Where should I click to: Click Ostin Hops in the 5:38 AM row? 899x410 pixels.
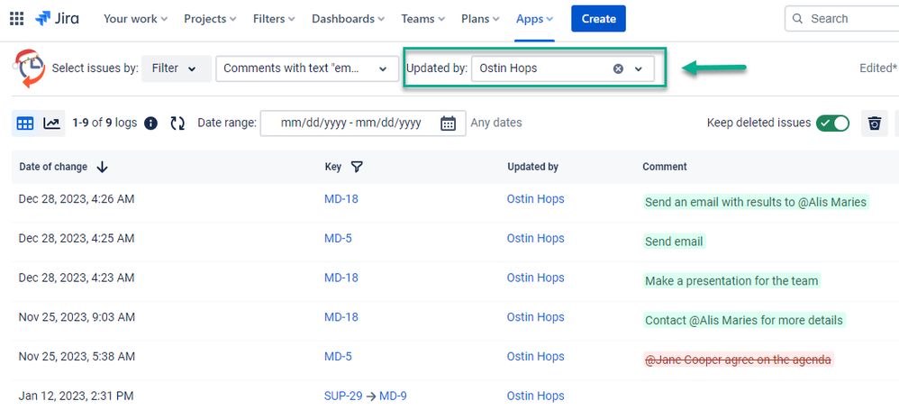535,357
